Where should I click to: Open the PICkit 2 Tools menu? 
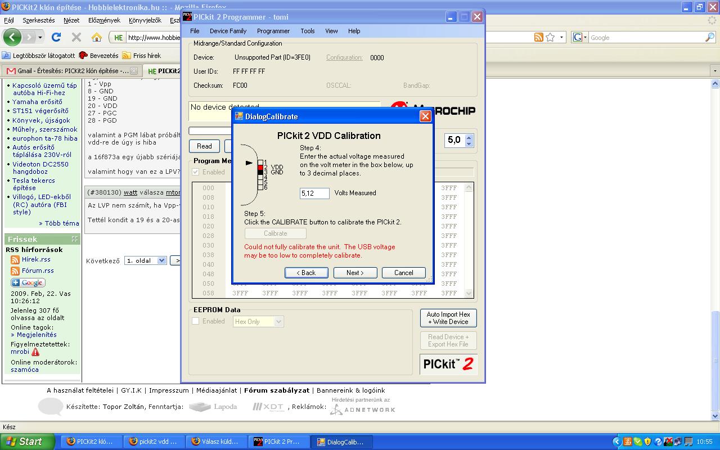tap(307, 31)
